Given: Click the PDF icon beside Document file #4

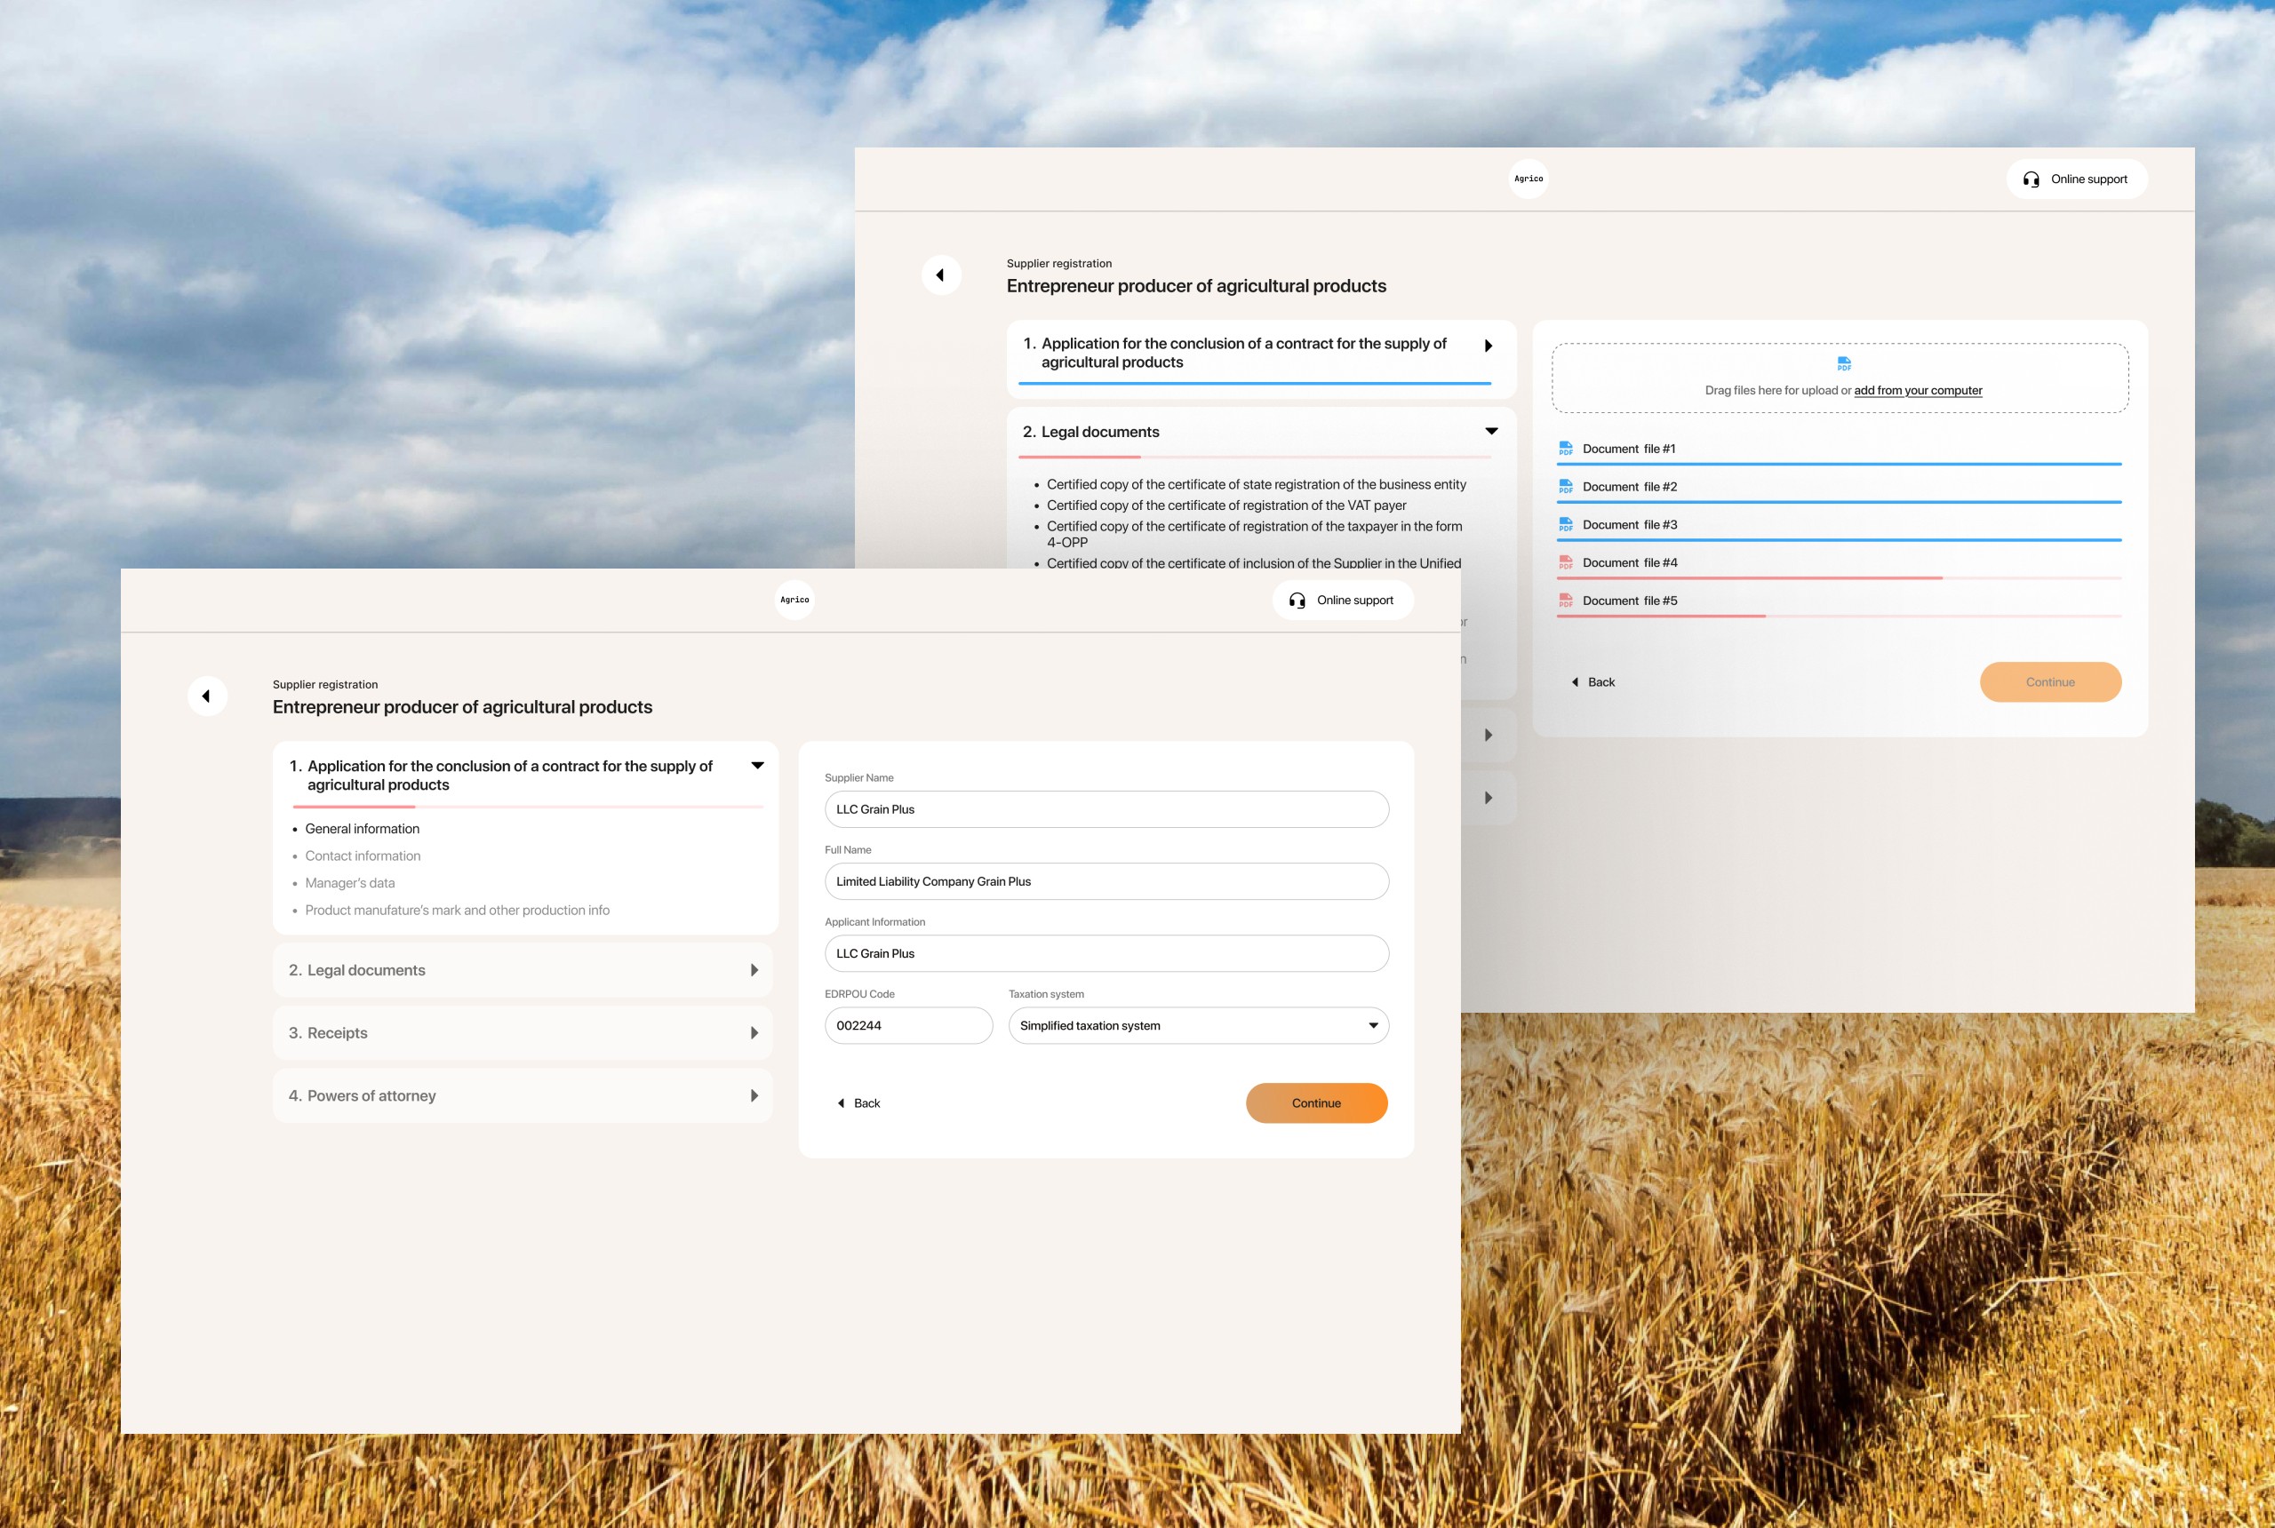Looking at the screenshot, I should (1567, 562).
